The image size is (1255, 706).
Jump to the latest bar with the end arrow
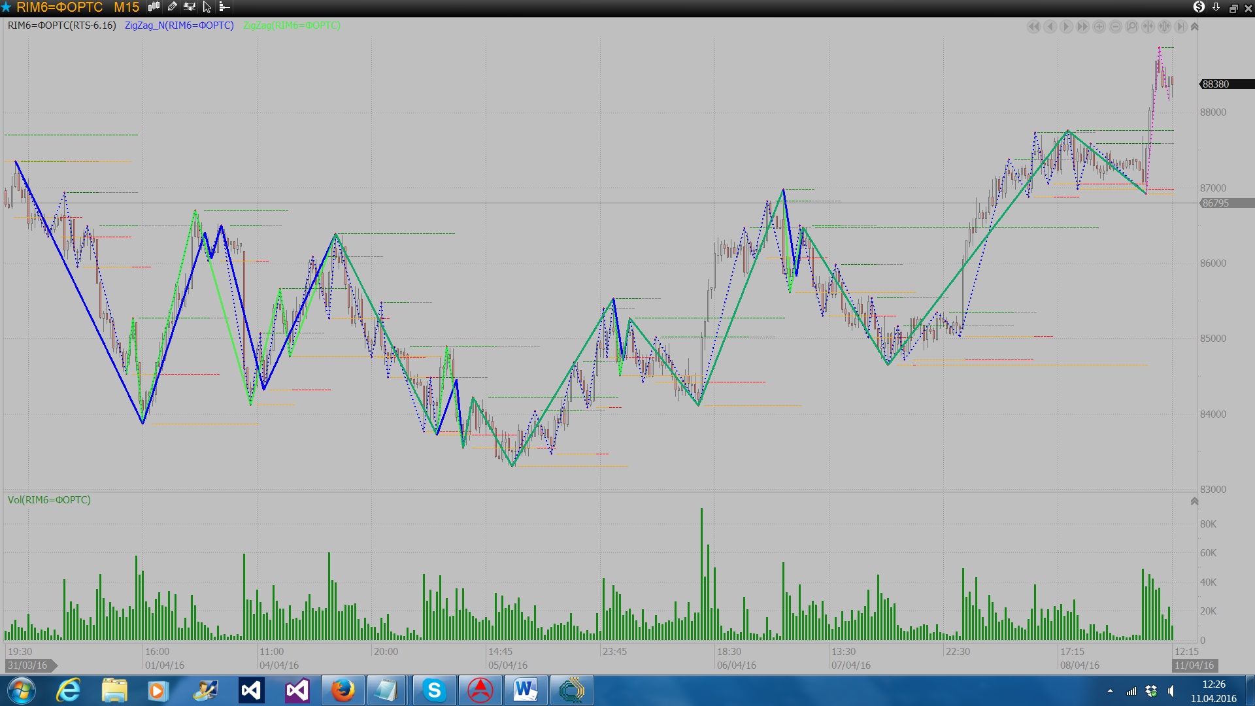coord(1180,27)
